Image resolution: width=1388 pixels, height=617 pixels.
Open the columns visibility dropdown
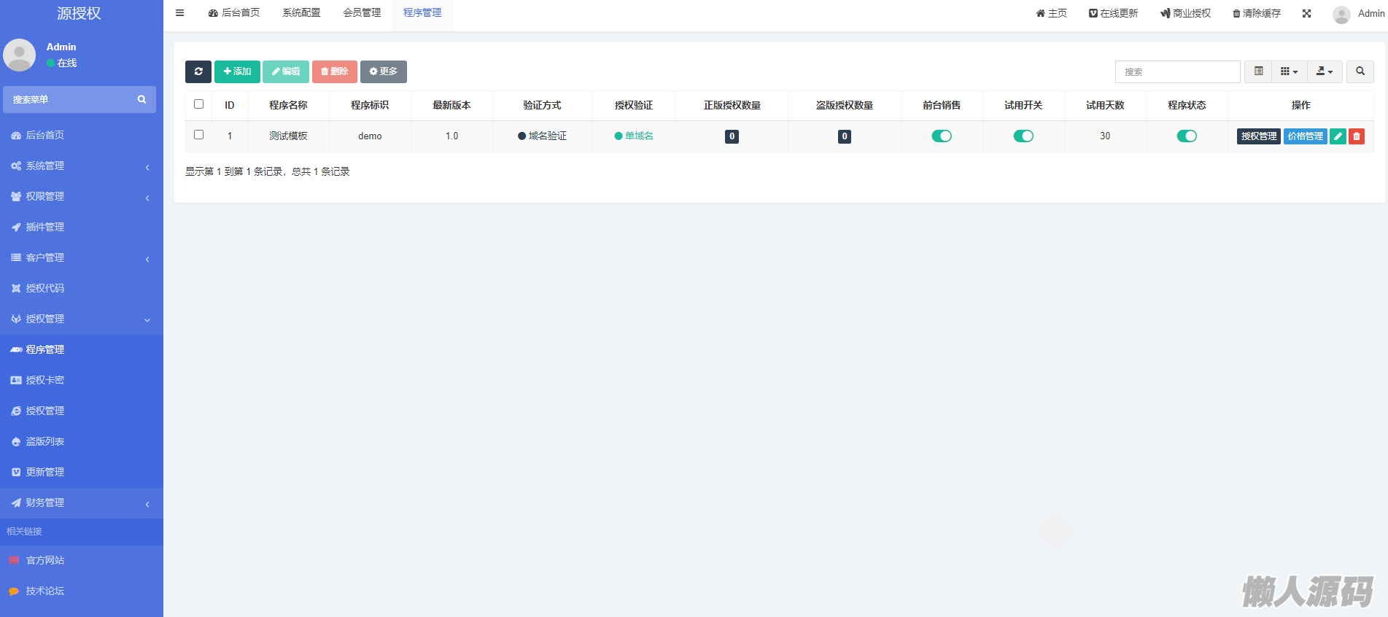(x=1289, y=71)
